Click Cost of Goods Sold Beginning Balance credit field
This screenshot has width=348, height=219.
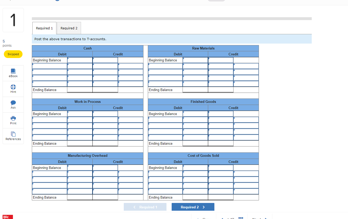pos(221,168)
